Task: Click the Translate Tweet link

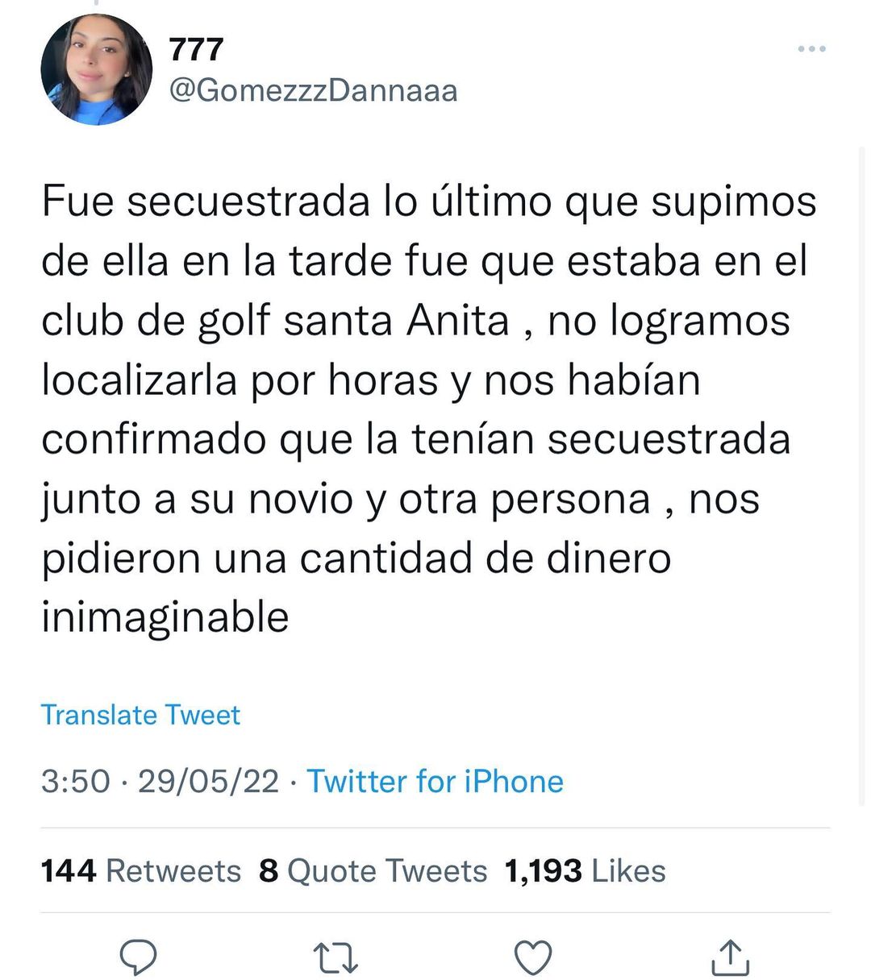Action: point(140,715)
